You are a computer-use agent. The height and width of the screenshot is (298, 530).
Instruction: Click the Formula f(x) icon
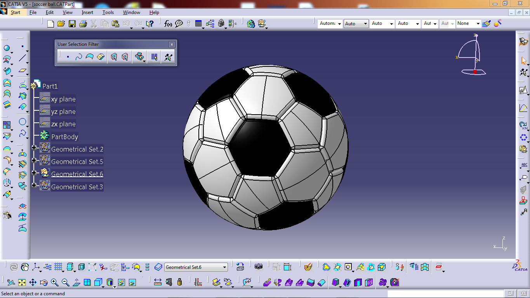coord(168,24)
